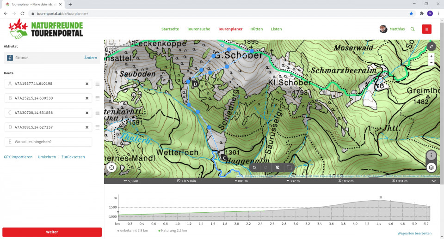Open the search magnifier in header

pyautogui.click(x=413, y=29)
